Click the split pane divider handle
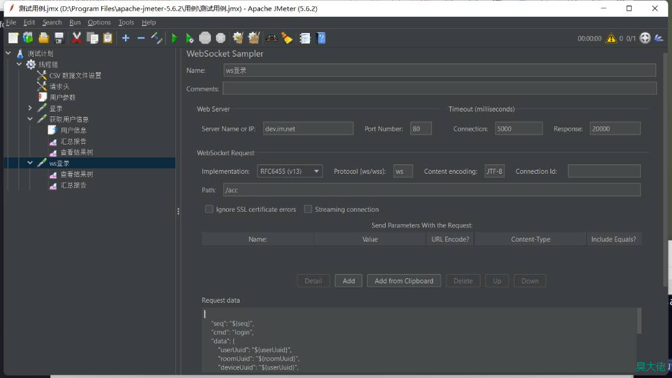 179,211
